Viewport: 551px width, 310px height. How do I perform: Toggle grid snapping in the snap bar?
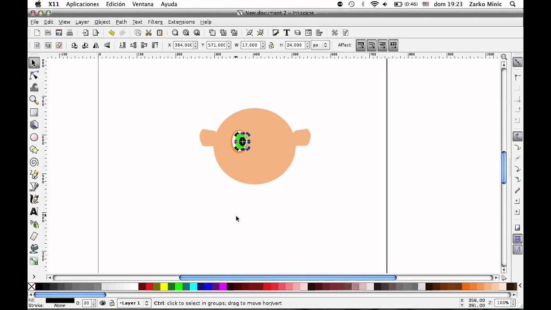(517, 239)
